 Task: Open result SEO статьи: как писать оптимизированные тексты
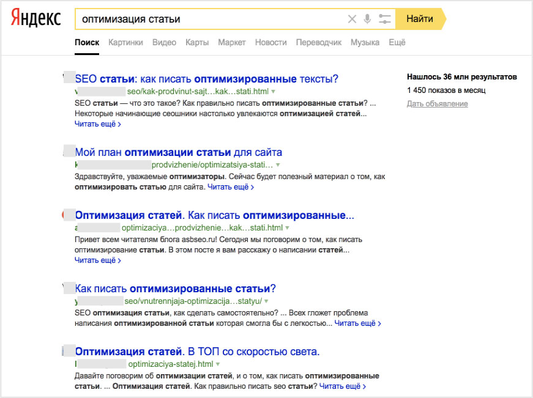(x=207, y=79)
